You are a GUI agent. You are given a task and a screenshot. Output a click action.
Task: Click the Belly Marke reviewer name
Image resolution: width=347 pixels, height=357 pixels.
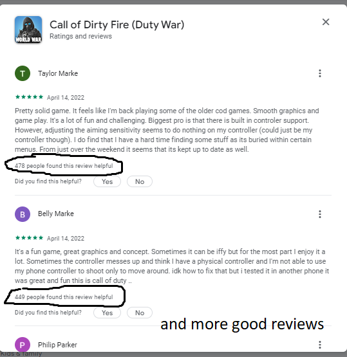point(56,214)
